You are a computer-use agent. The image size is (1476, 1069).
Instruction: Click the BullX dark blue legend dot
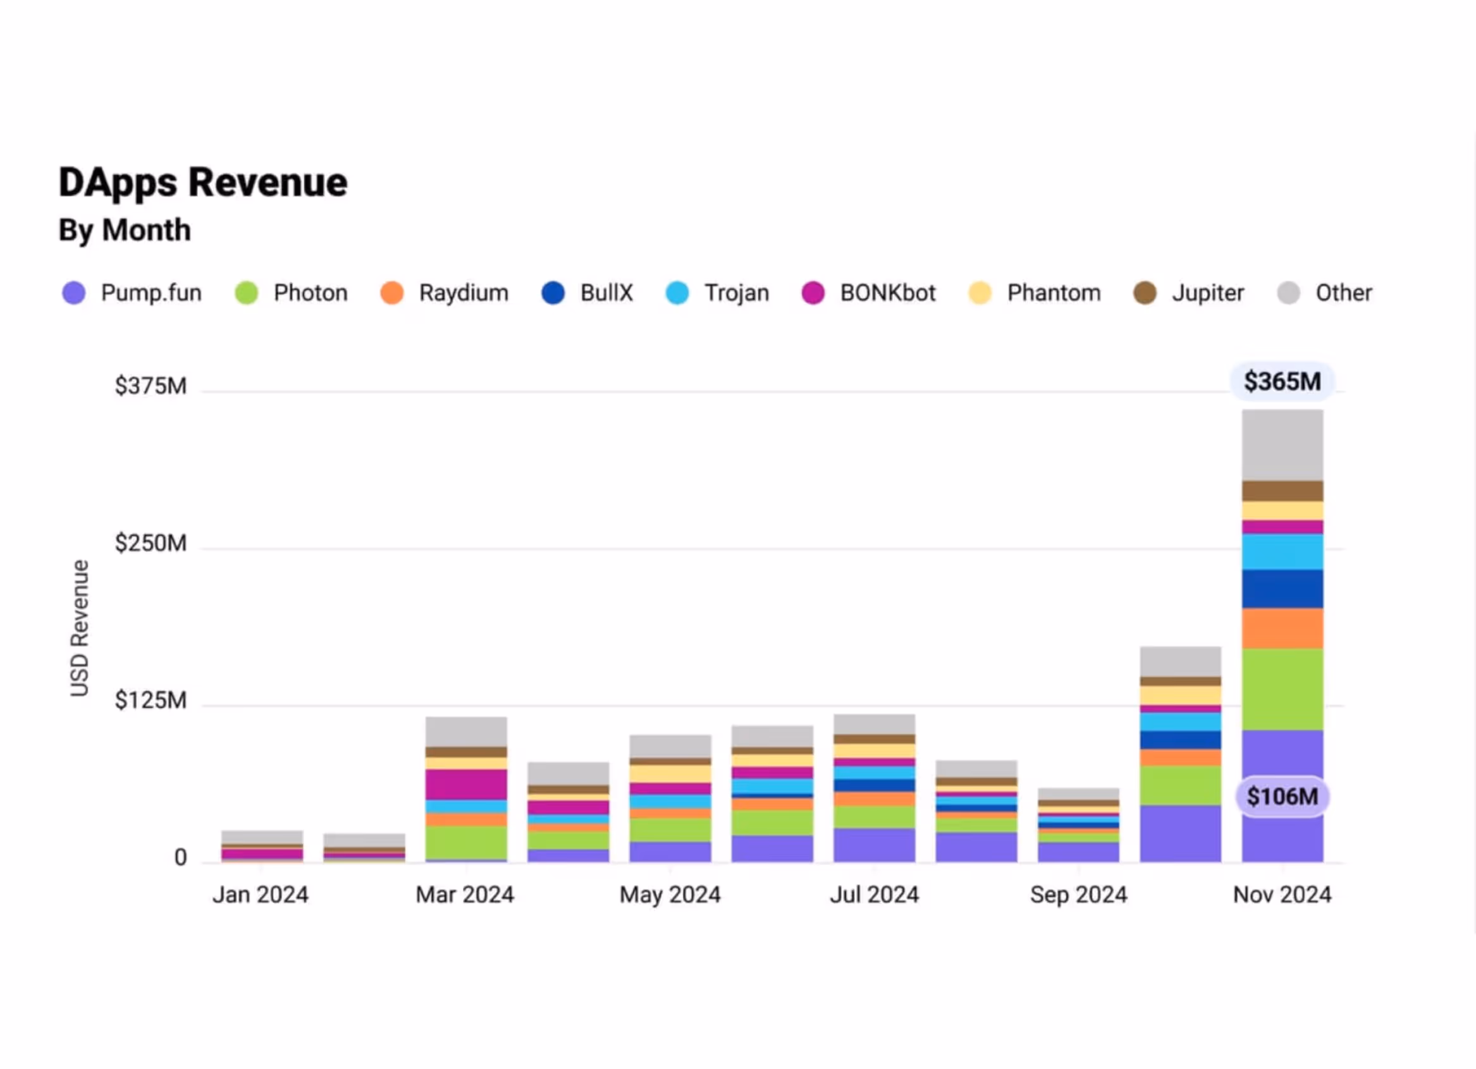[x=553, y=293]
